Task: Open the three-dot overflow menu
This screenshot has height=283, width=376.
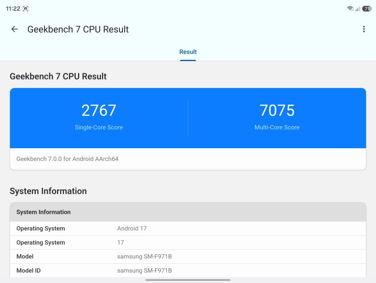Action: [364, 29]
